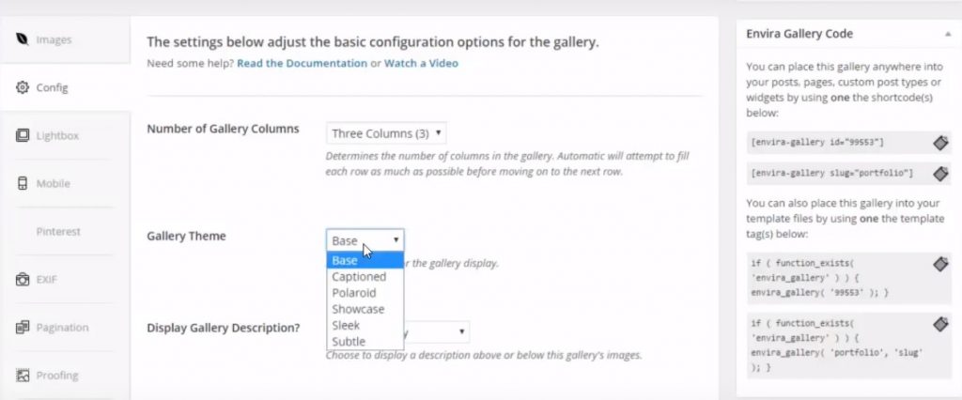Open the Read the Documentation link
Image resolution: width=962 pixels, height=400 pixels.
tap(302, 63)
